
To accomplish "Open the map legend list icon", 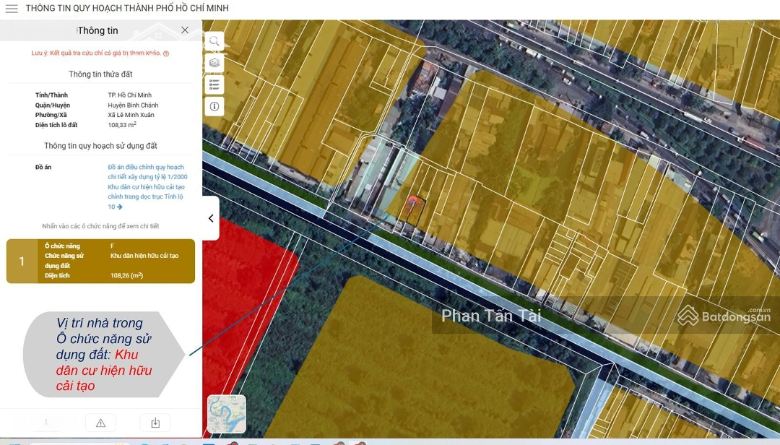I will (x=214, y=85).
